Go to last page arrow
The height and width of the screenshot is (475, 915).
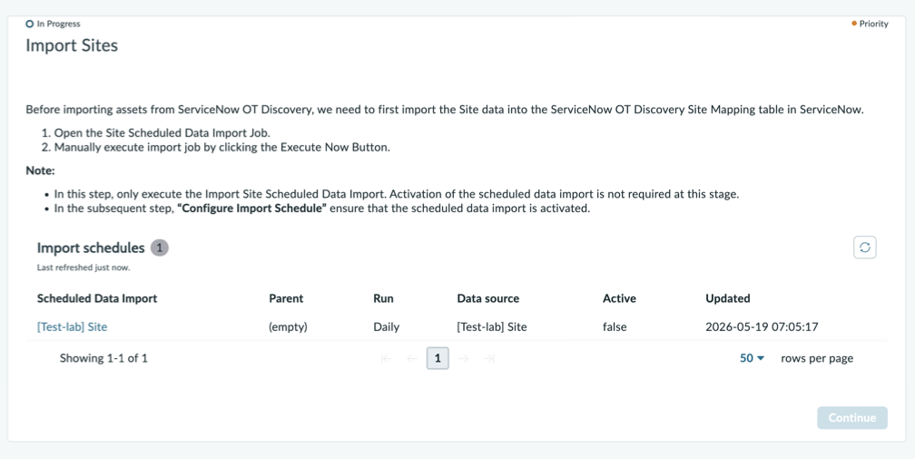pos(489,358)
